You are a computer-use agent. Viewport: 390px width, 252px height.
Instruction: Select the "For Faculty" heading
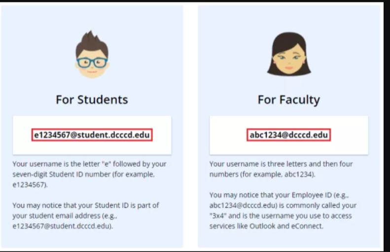coord(289,100)
